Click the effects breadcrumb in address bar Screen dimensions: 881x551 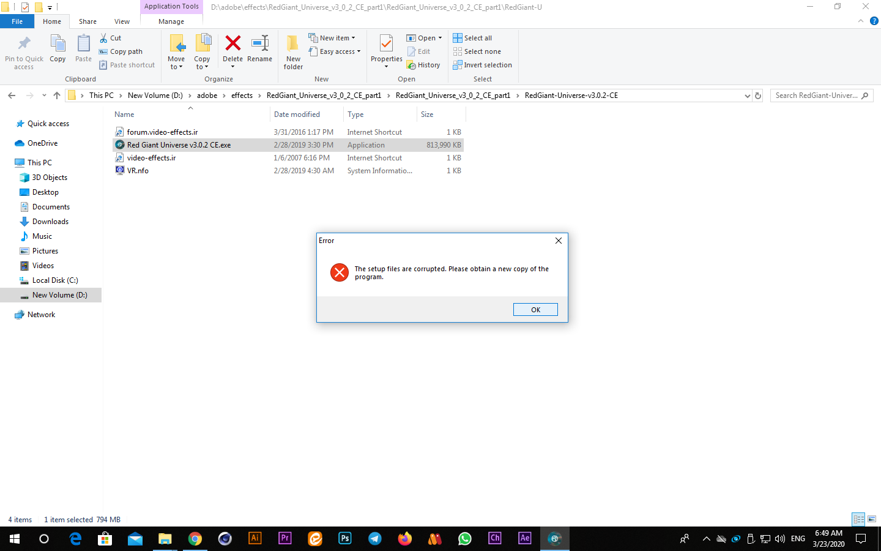coord(242,96)
